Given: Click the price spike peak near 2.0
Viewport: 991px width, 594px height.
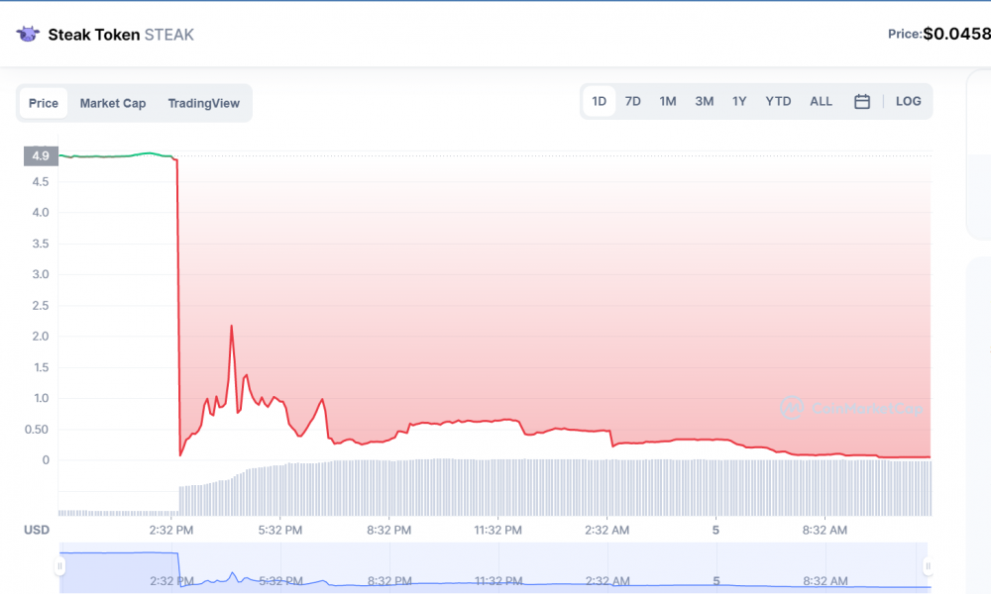Looking at the screenshot, I should 231,327.
